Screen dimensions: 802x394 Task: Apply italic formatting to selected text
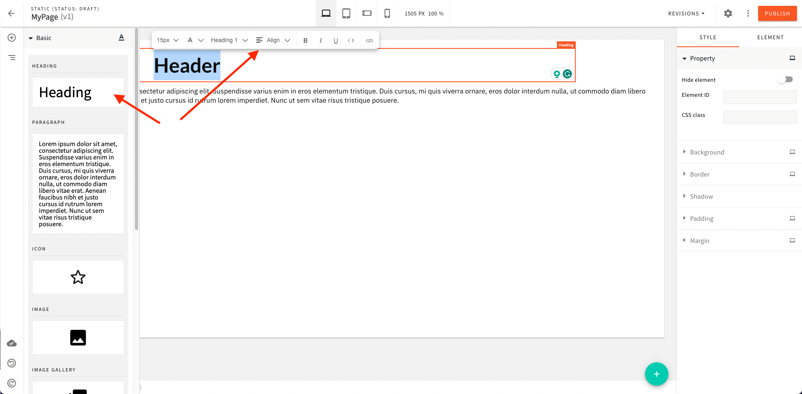point(320,40)
